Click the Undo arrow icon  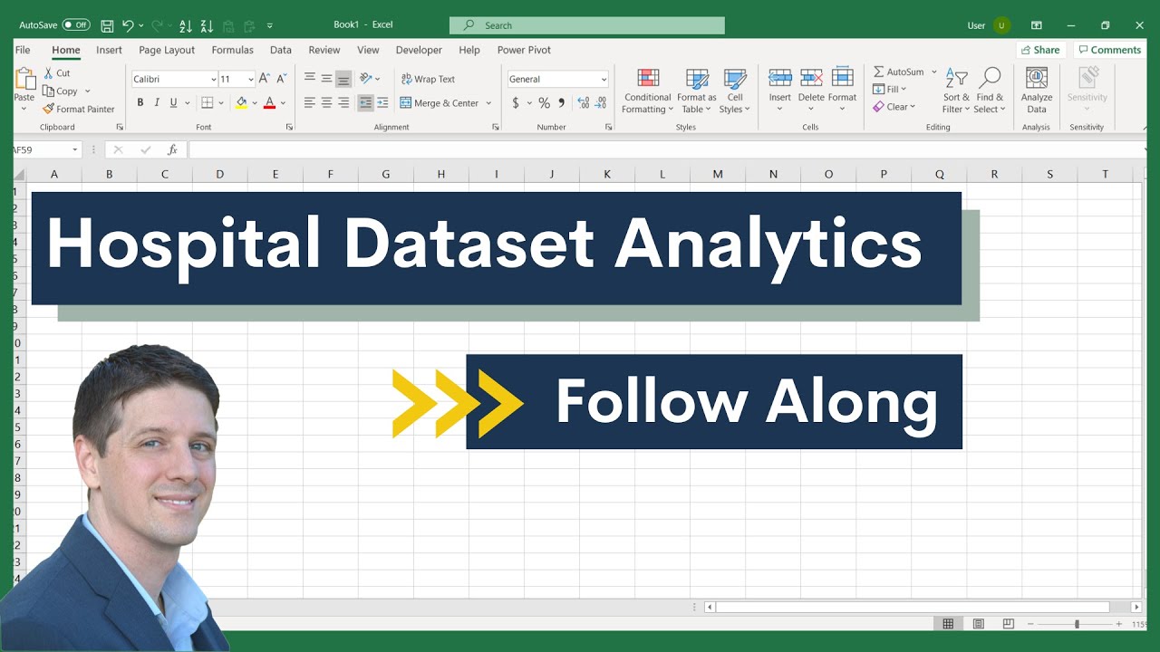tap(128, 25)
